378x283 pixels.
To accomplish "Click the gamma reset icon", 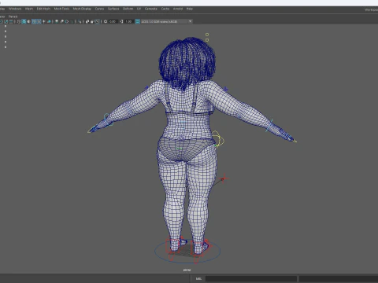I will [121, 21].
